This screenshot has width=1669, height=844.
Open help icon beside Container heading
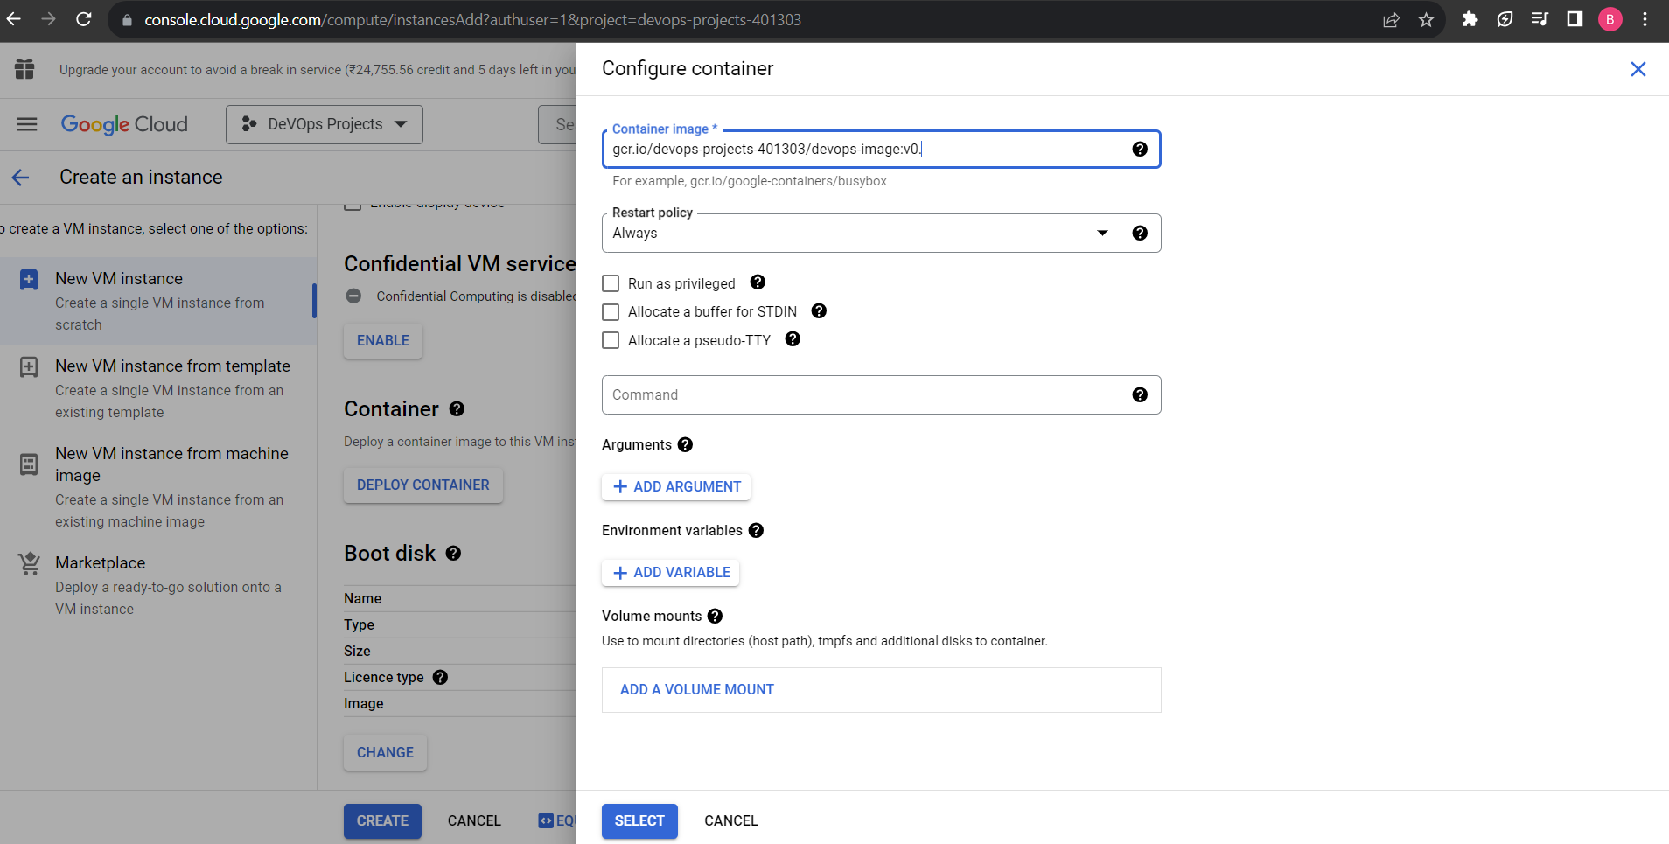(x=457, y=408)
